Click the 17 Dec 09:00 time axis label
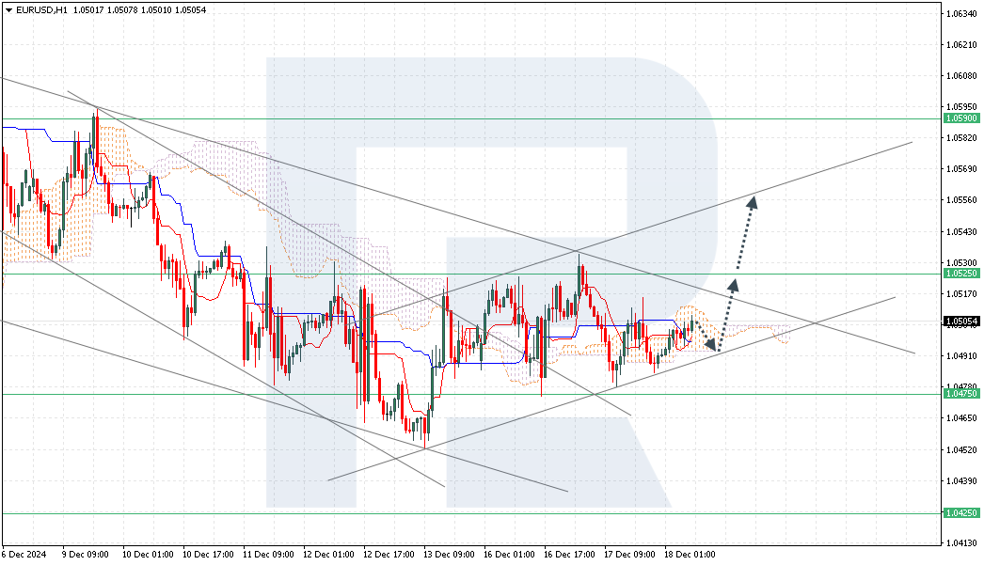984x565 pixels. click(630, 555)
